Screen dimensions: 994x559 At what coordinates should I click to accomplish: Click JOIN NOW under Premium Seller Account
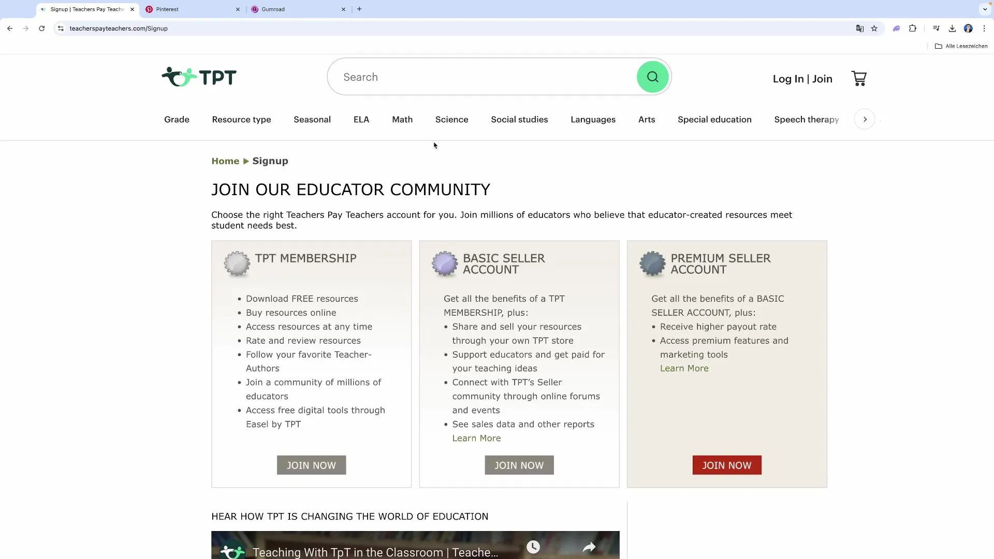[x=726, y=465]
